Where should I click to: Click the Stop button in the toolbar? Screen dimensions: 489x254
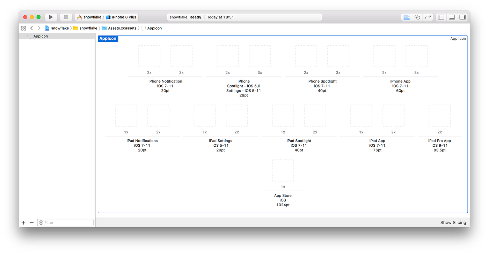[x=66, y=17]
